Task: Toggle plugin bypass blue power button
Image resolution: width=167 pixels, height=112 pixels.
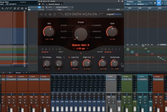Action: [40, 7]
